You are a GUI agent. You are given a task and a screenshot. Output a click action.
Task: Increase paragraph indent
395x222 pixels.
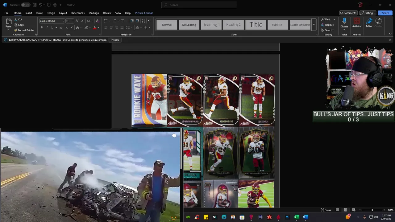[137, 21]
